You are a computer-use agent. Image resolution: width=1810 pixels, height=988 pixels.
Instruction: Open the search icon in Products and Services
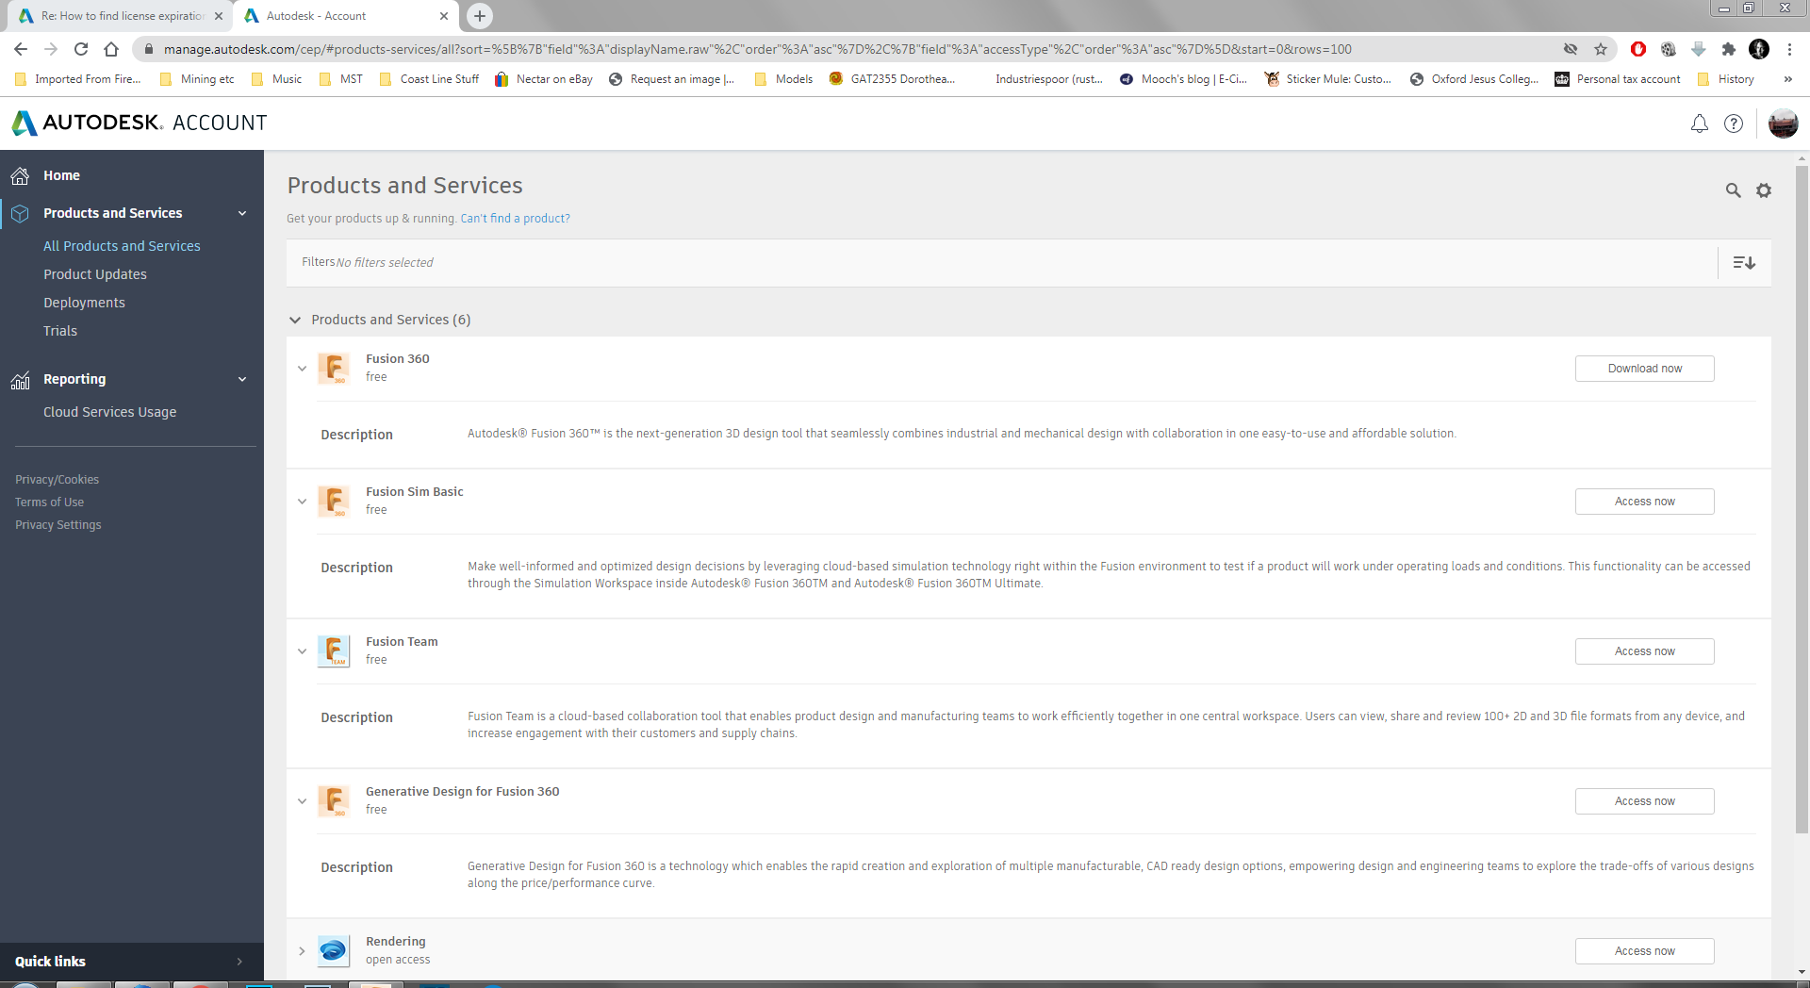1734,190
